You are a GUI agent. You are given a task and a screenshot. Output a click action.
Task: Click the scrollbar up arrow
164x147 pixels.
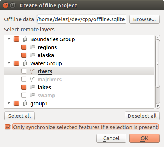click(x=157, y=37)
